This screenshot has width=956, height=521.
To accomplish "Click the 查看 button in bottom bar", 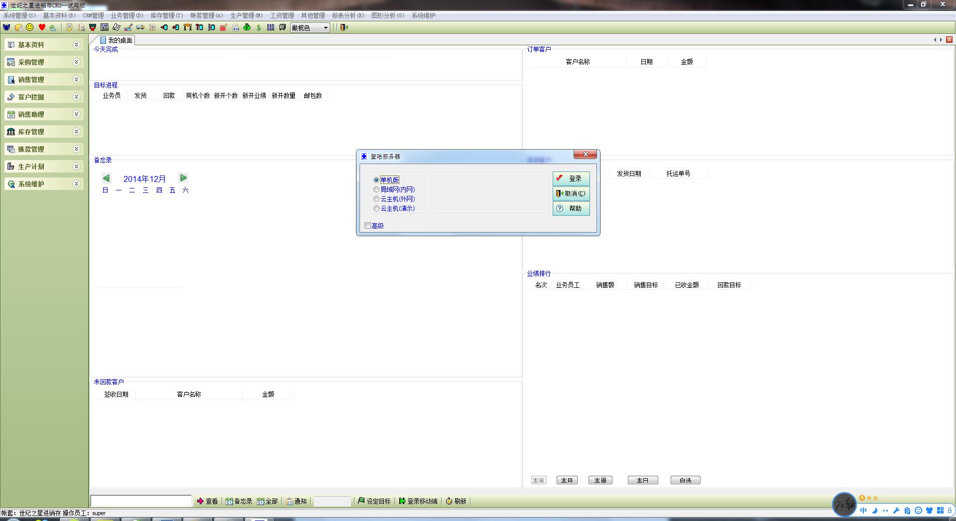I will (x=208, y=501).
